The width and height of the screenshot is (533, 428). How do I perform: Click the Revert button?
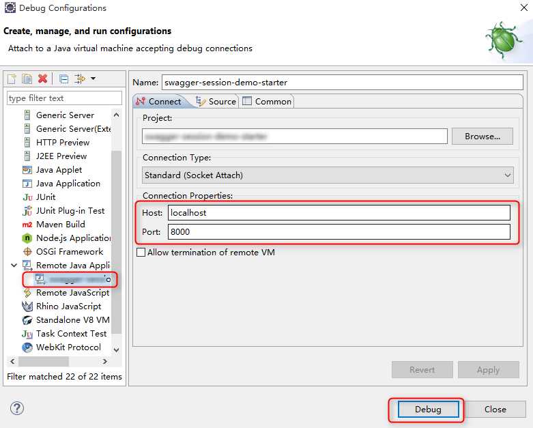tap(422, 370)
